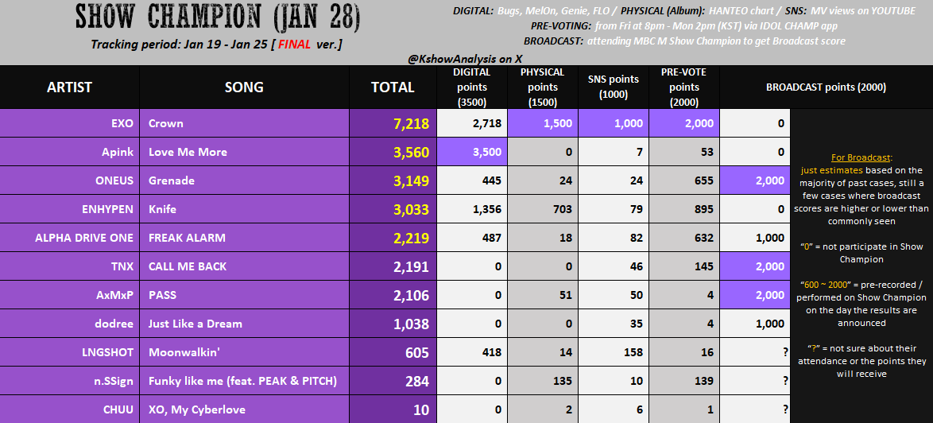This screenshot has height=423, width=933.
Task: Select the CALL ME BACK song cell
Action: [244, 266]
